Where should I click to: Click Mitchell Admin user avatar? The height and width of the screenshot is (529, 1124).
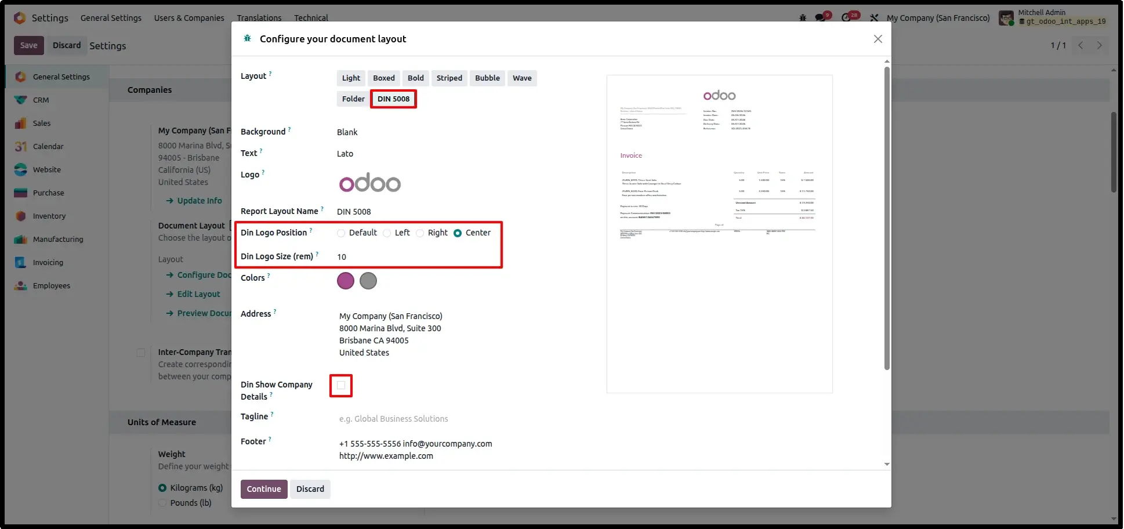(x=1006, y=18)
